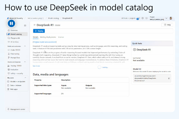Click the user profile avatar
This screenshot has width=179, height=119.
[171, 18]
